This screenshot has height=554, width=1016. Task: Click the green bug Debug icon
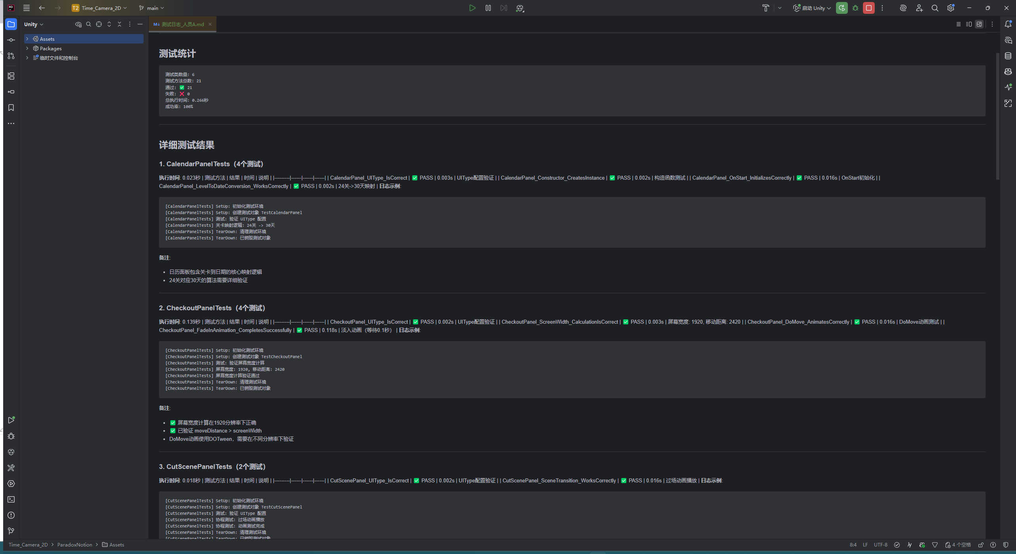pyautogui.click(x=855, y=8)
